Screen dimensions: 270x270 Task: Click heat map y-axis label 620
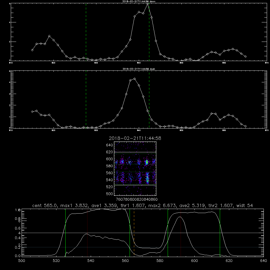(109, 152)
